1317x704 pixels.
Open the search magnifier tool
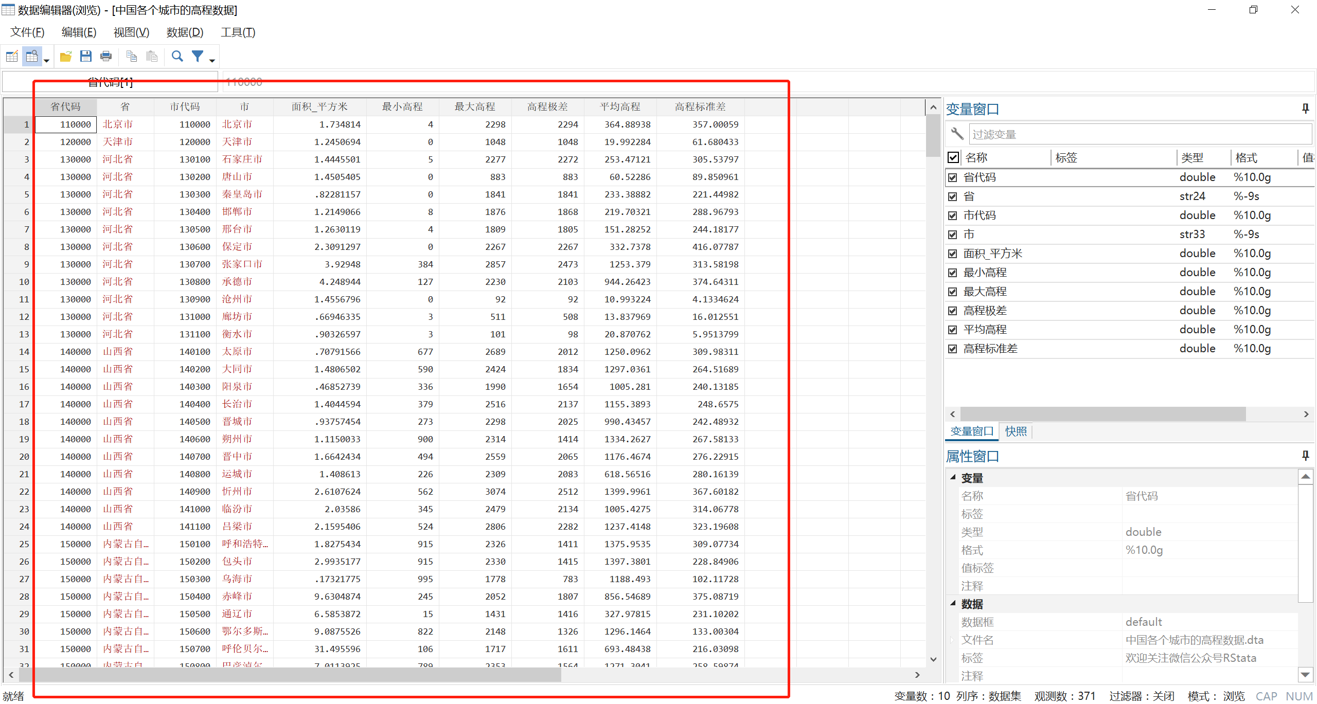(x=177, y=56)
